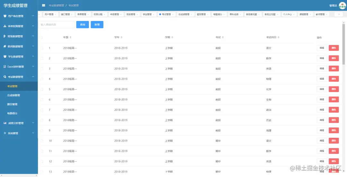Viewport: 347px width, 177px height.
Task: Click the 学生数据管理 people icon in sidebar
Action: [x=5, y=57]
